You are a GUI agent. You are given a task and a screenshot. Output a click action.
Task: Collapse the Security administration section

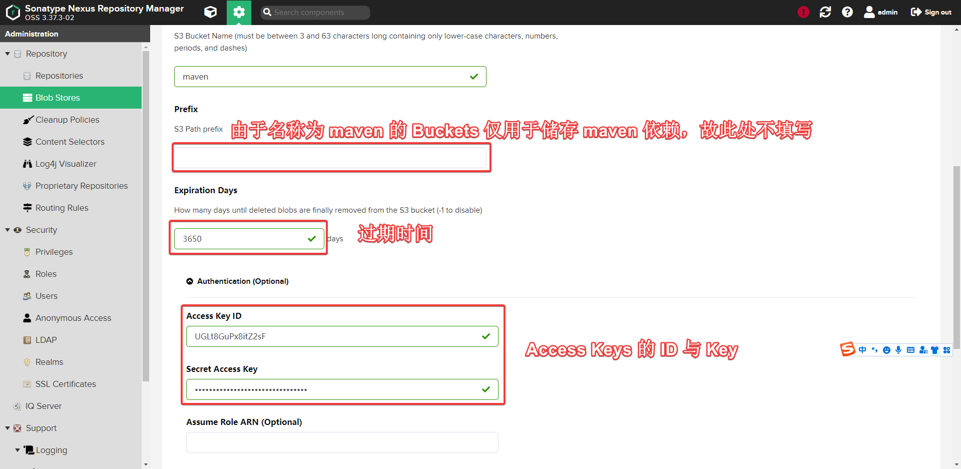[x=8, y=230]
